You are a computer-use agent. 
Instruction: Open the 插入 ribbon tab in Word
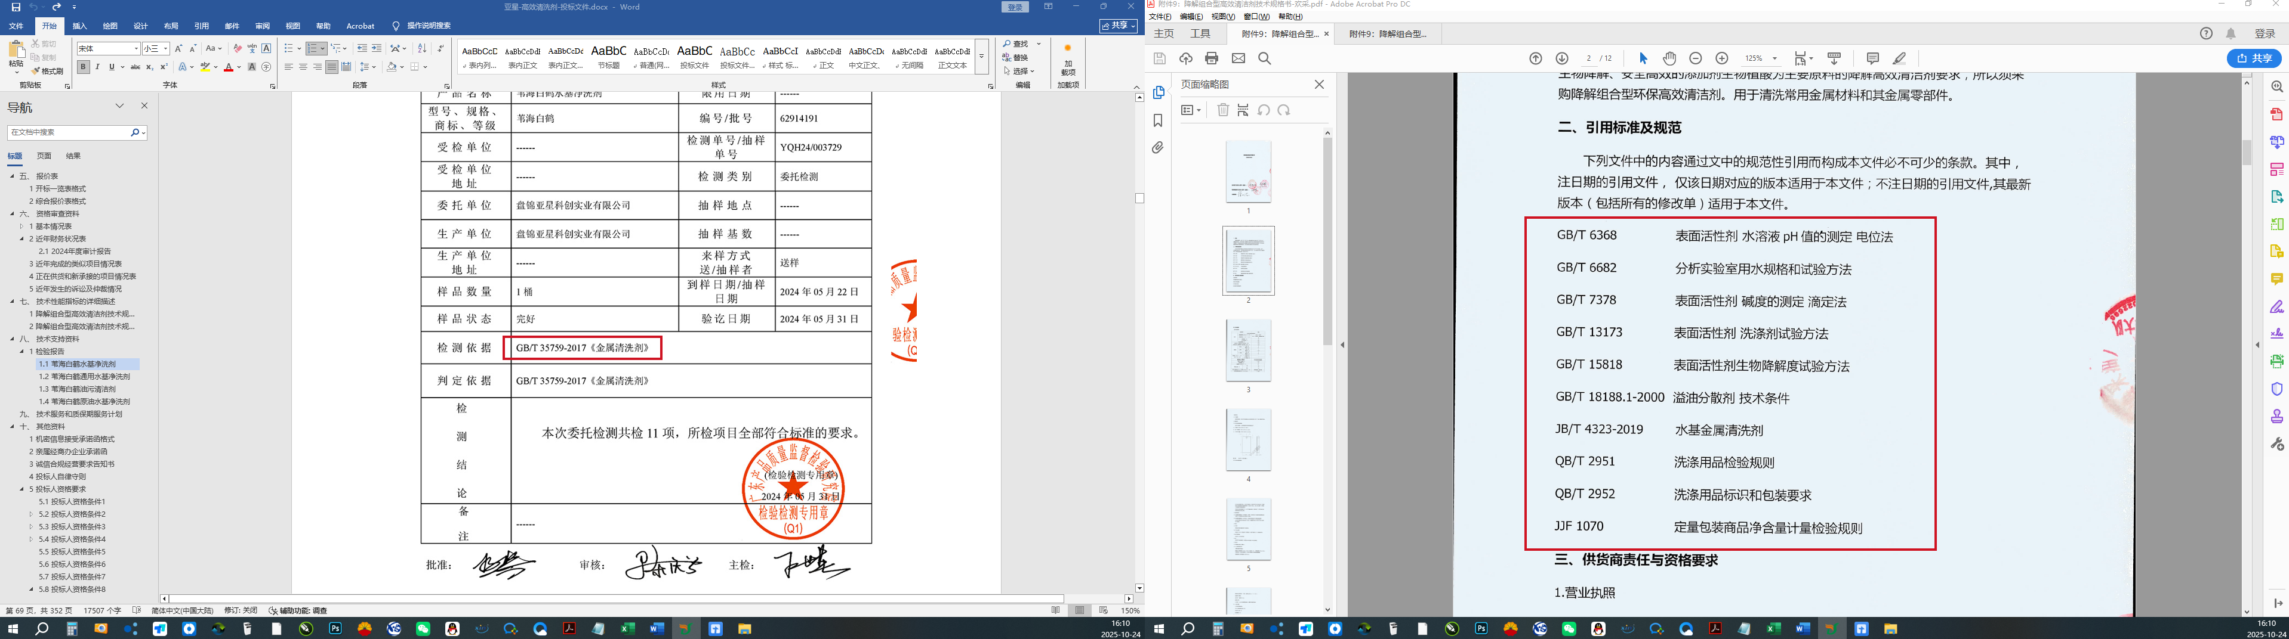point(80,26)
